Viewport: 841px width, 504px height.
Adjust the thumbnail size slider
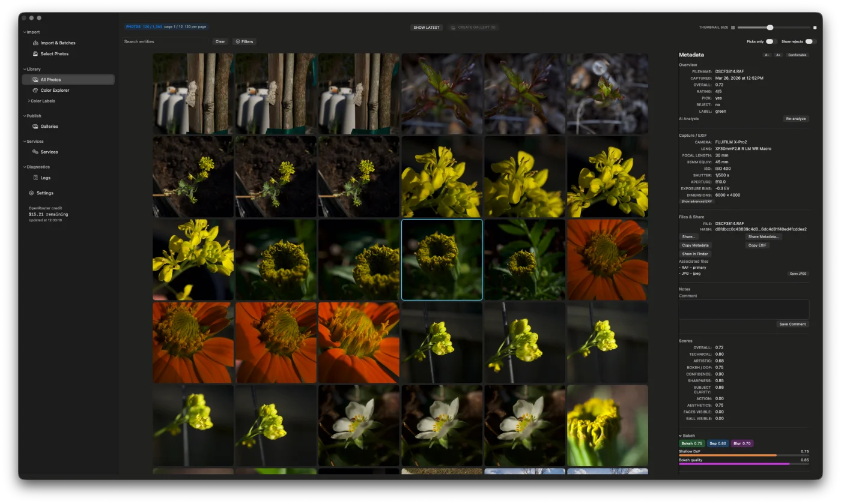[770, 27]
